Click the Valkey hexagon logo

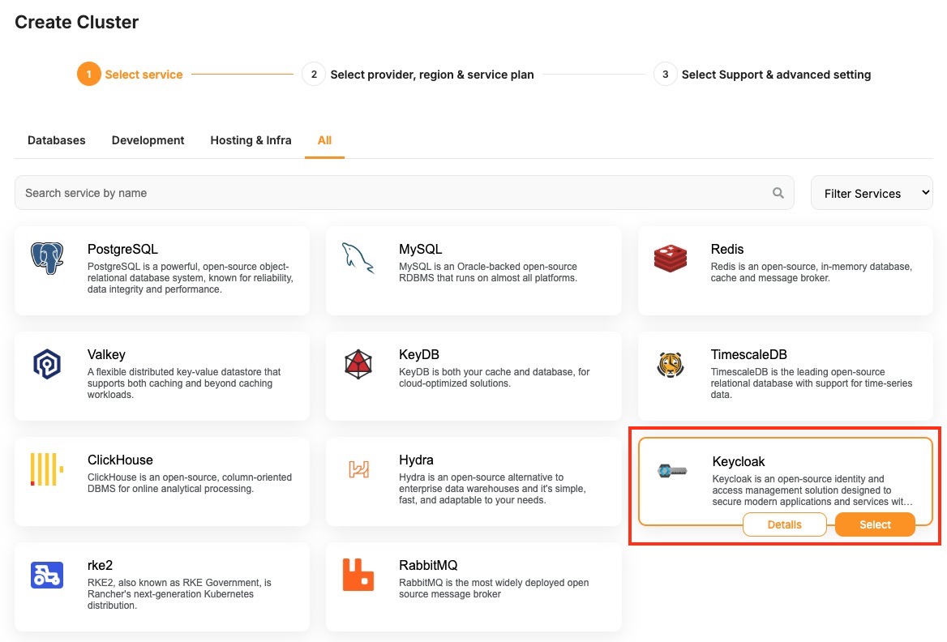47,364
